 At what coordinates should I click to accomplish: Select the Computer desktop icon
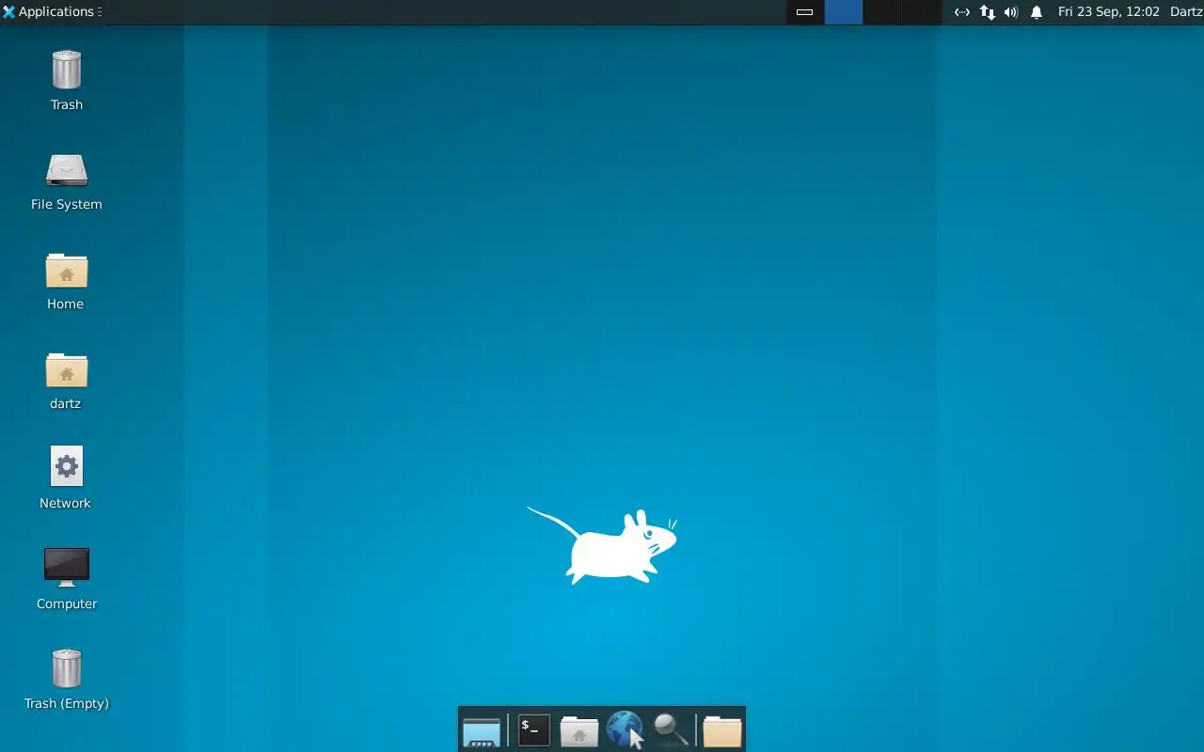point(67,568)
